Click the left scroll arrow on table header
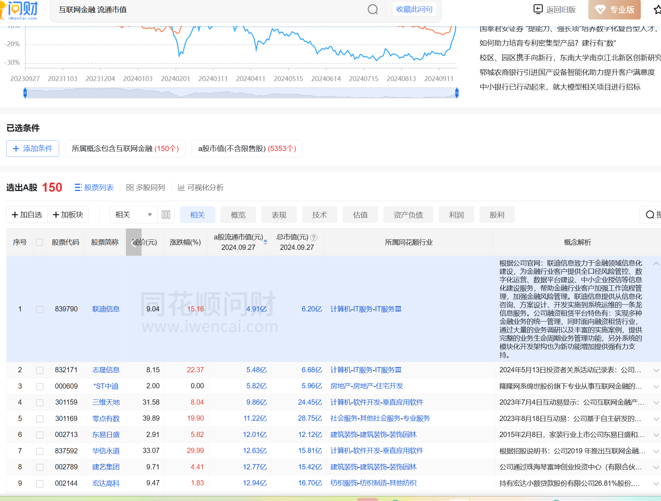Viewport: 661px width, 501px height. point(134,242)
